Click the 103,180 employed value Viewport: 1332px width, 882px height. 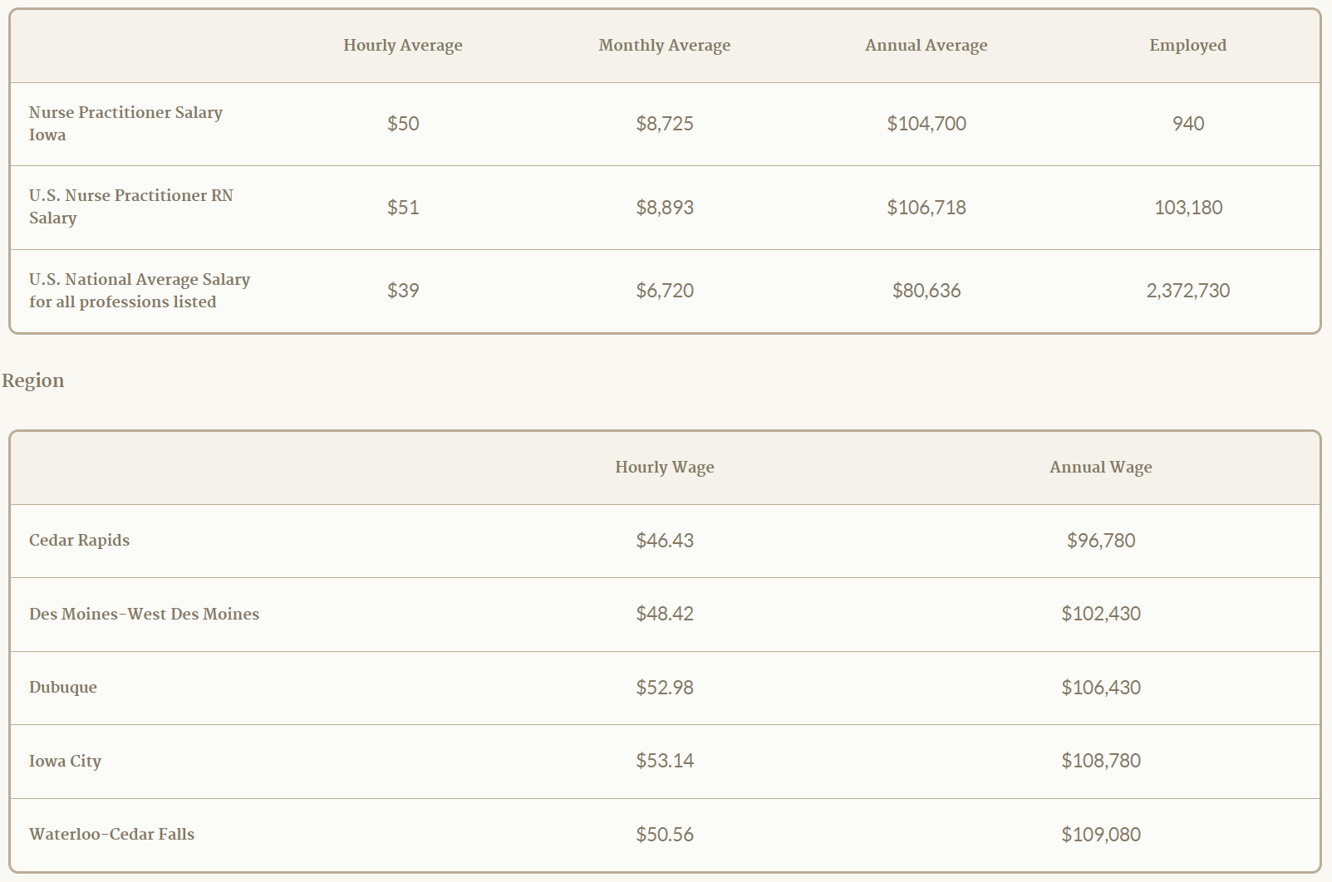click(1188, 208)
